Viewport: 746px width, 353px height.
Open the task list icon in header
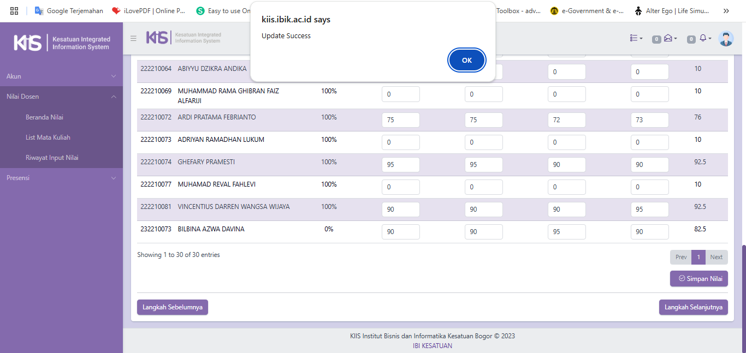click(636, 38)
